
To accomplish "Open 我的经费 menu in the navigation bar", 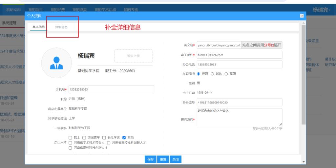I will pos(58,10).
